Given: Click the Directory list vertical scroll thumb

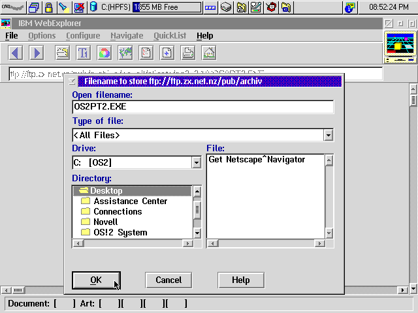Looking at the screenshot, I should coord(197,210).
